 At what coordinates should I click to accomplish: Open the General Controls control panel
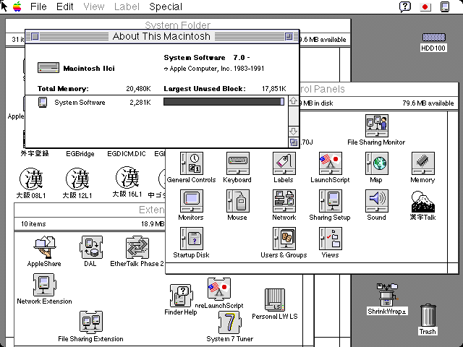pyautogui.click(x=191, y=163)
